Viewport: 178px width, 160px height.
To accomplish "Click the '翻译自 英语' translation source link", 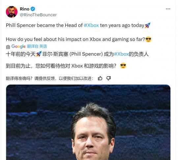I will (x=37, y=46).
